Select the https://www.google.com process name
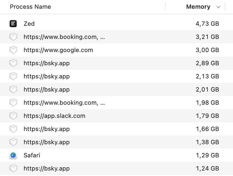This screenshot has height=176, width=233. pos(58,50)
